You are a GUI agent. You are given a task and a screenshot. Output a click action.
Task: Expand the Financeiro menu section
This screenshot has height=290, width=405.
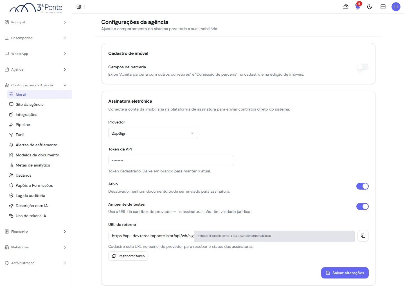click(x=36, y=231)
